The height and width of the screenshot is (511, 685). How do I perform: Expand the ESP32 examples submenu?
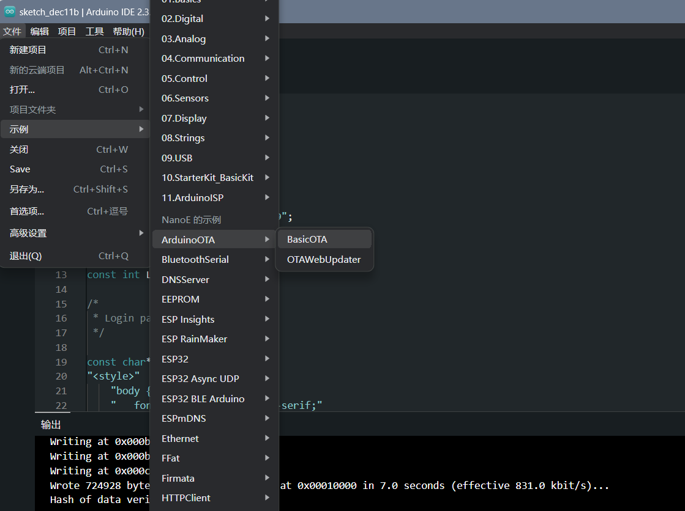214,359
